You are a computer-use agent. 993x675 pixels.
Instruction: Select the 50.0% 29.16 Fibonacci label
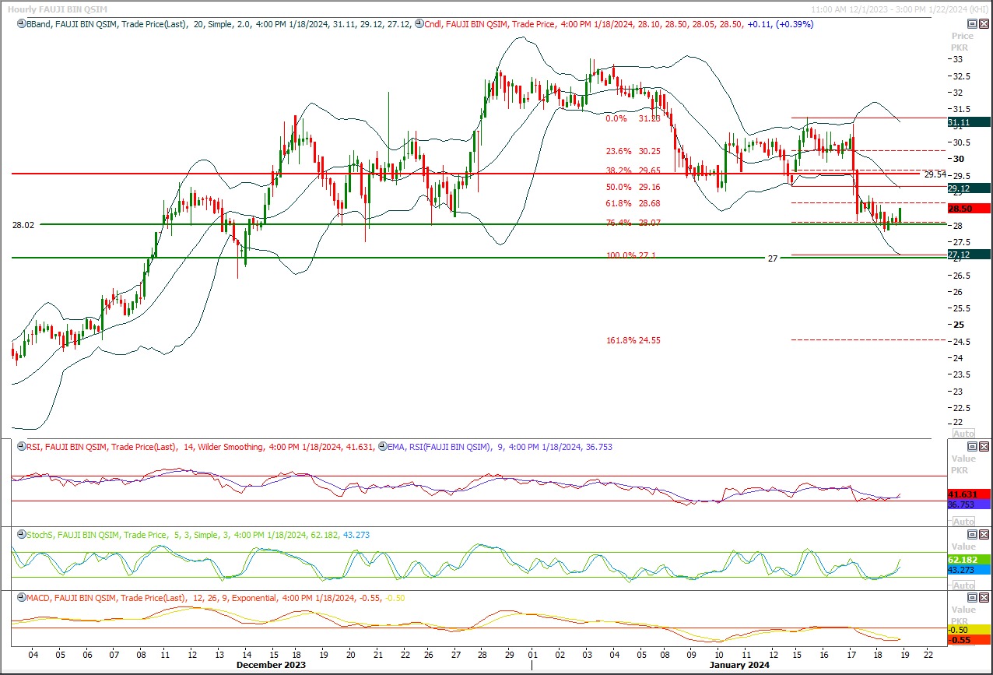633,188
